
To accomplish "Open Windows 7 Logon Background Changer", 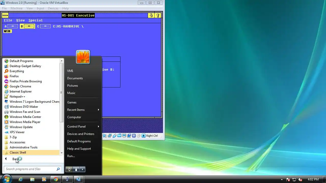I will 31,102.
